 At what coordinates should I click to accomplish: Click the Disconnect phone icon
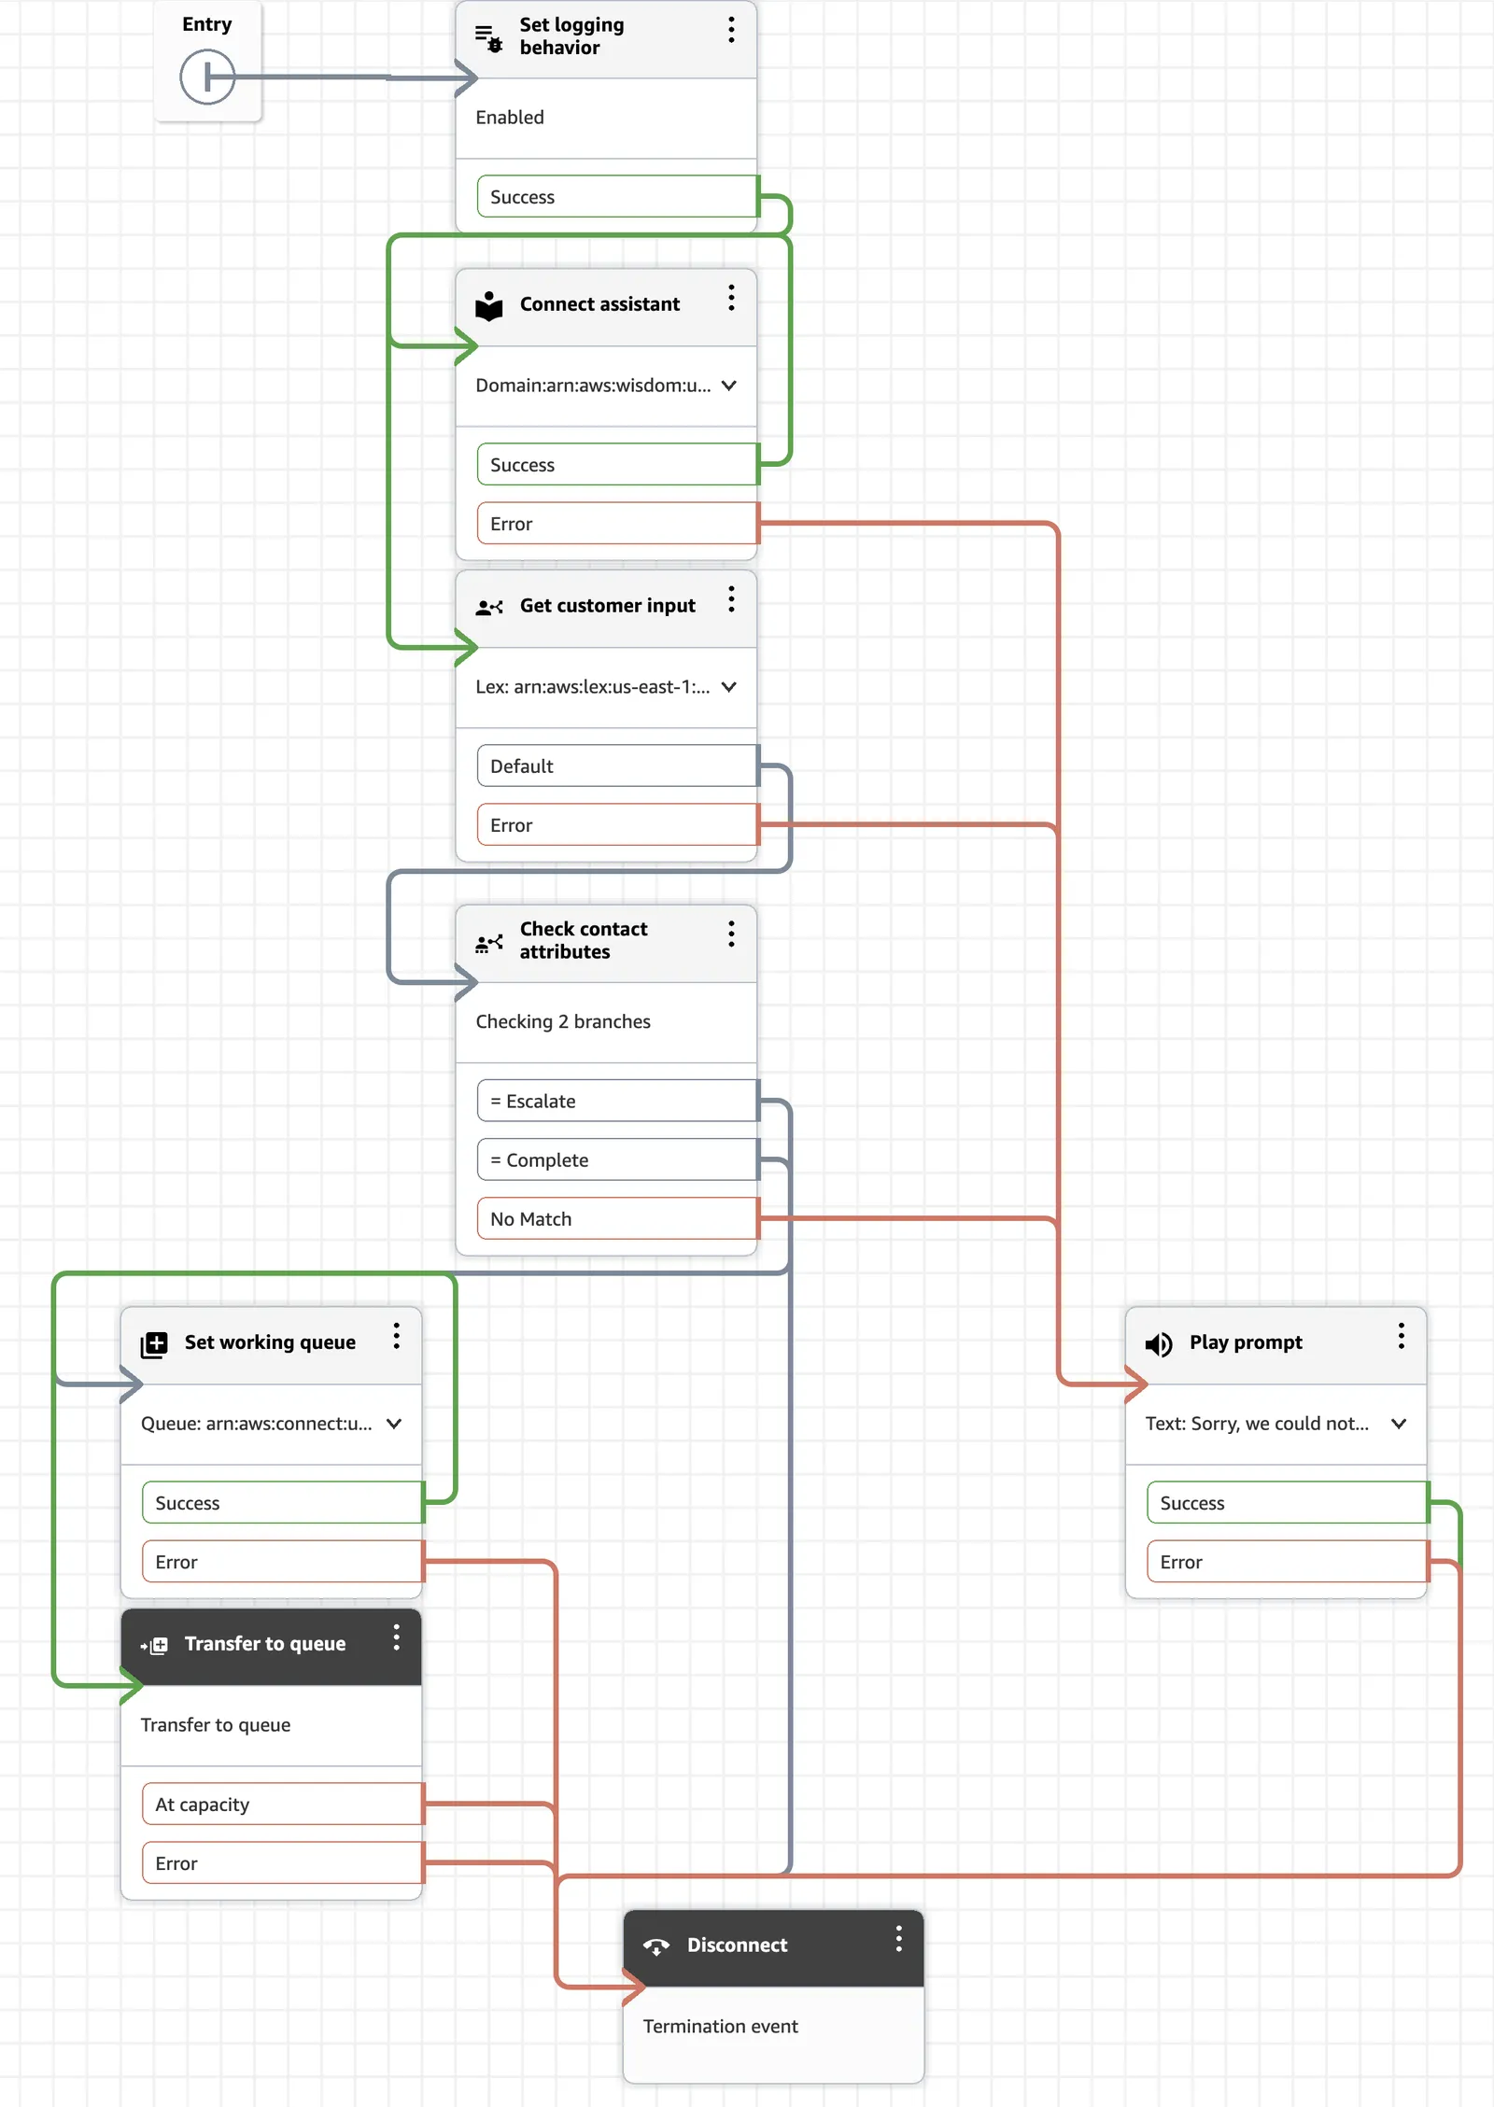pyautogui.click(x=656, y=1946)
